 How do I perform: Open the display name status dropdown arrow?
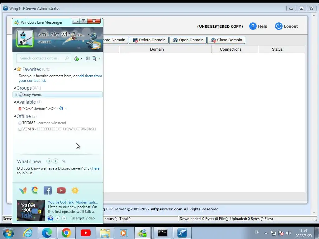[x=88, y=35]
